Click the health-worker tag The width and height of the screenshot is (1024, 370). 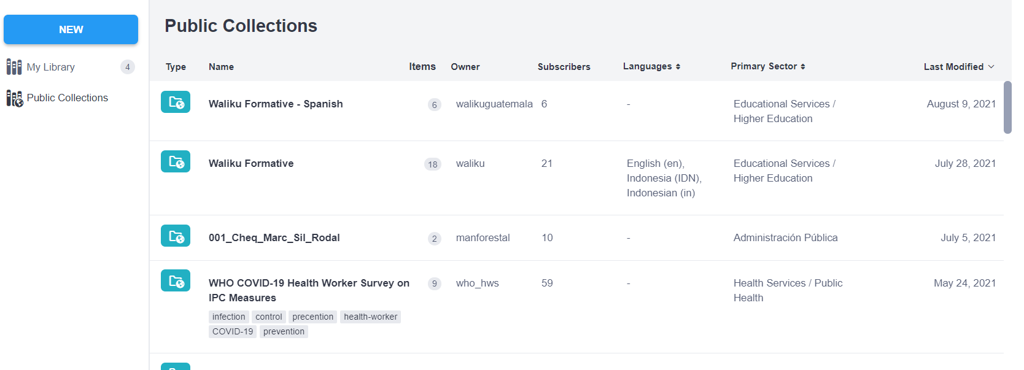tap(370, 317)
